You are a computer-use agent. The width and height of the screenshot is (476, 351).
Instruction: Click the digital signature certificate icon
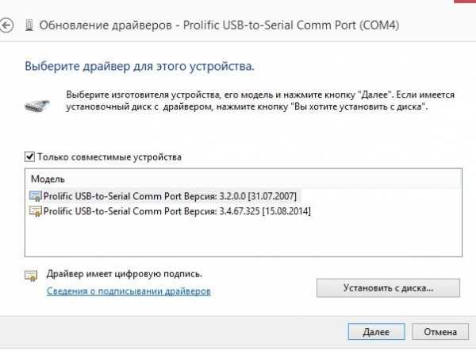point(32,276)
